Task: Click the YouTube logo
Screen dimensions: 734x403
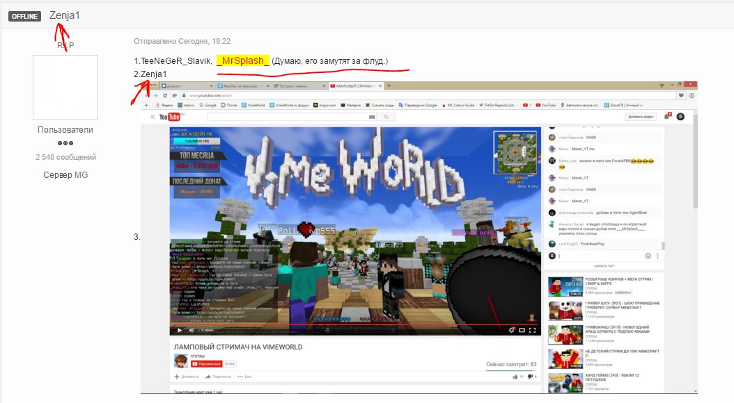Action: (x=169, y=117)
